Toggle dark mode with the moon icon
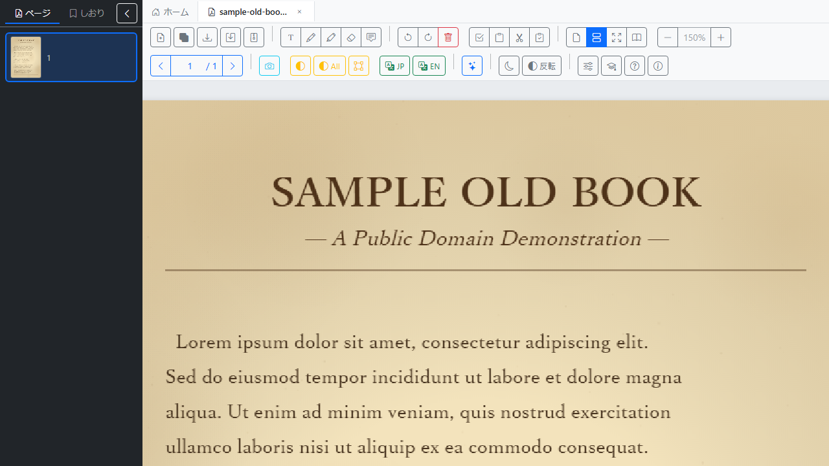The image size is (829, 466). 509,66
